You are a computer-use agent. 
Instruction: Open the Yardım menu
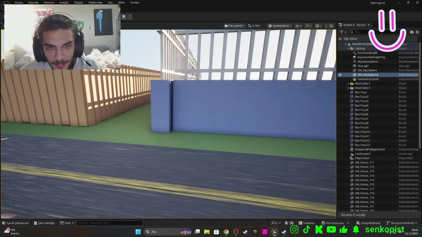coord(135,2)
